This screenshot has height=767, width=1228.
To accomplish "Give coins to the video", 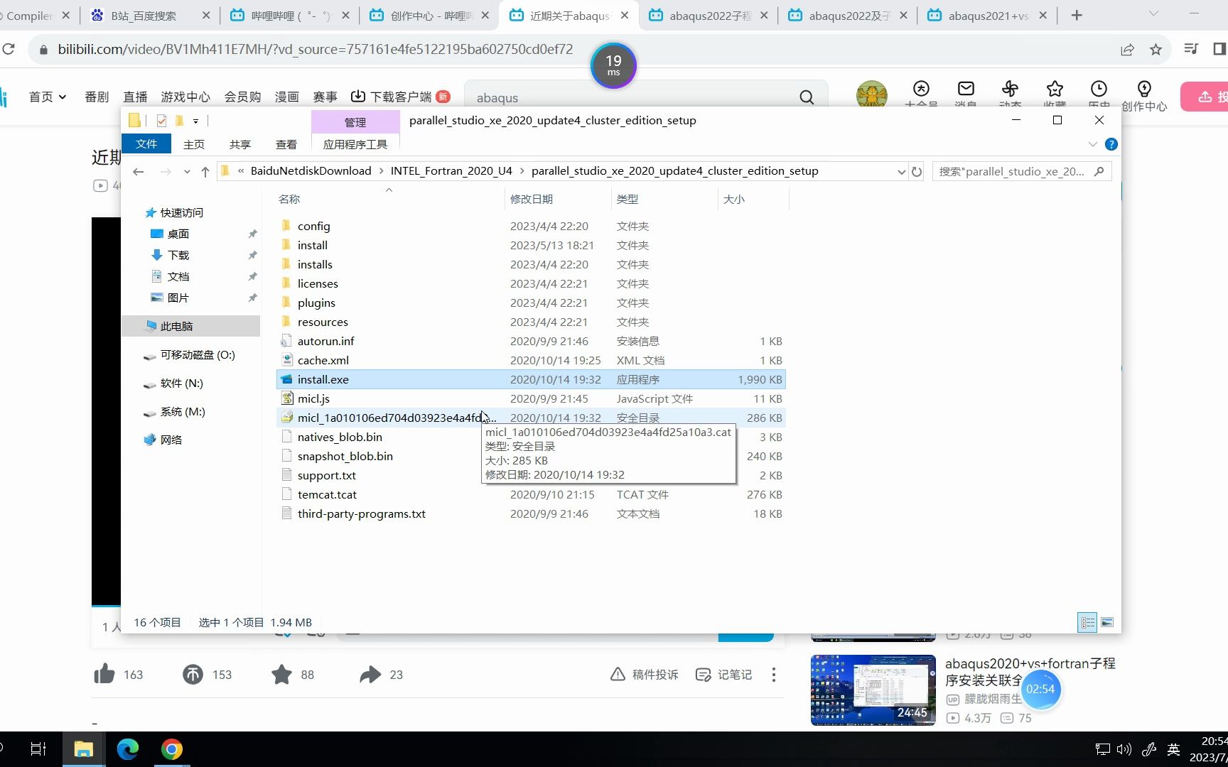I will [x=193, y=674].
